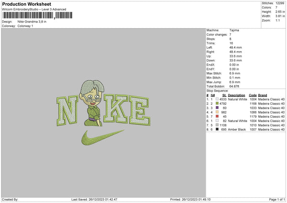
Task: Click the 'Page 1 of 1' footer text
Action: [x=277, y=200]
